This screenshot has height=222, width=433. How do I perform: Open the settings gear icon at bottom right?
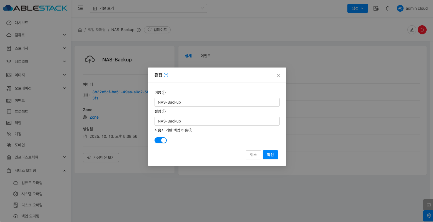429,216
